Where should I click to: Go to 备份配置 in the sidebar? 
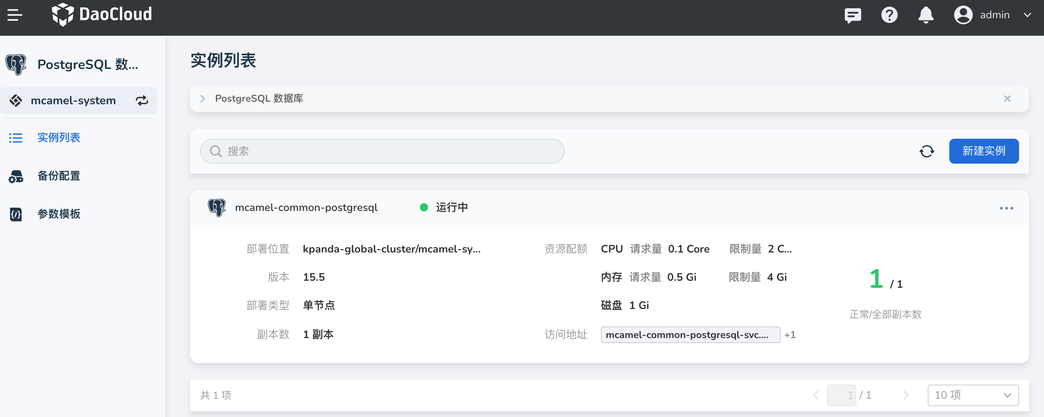pos(59,176)
